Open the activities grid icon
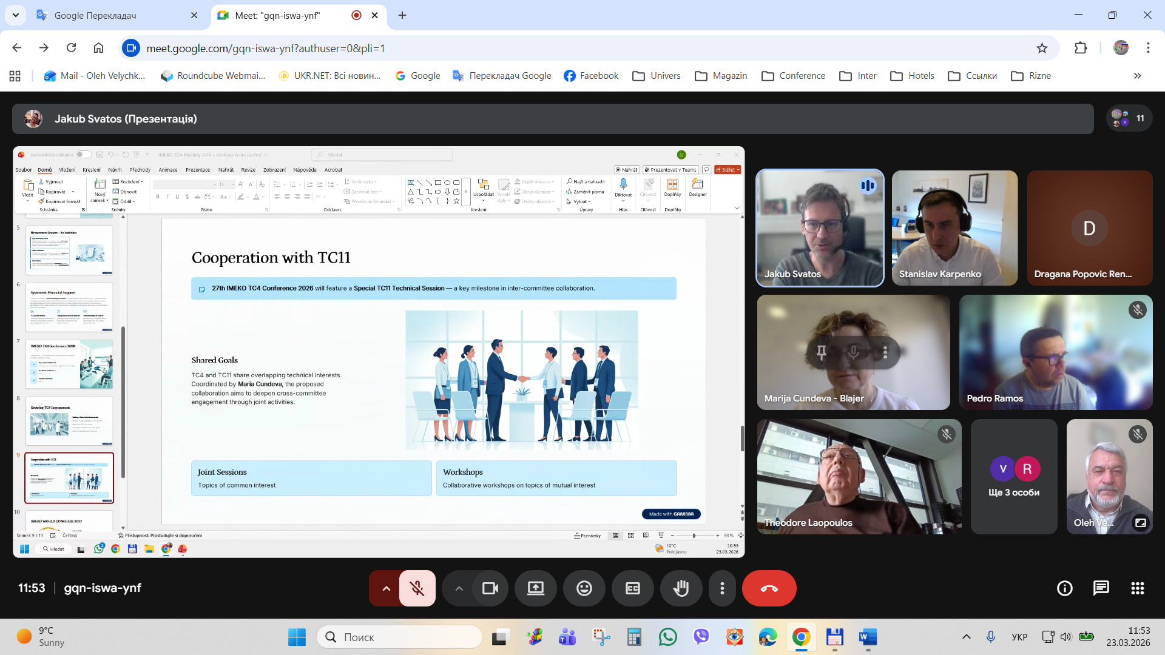Image resolution: width=1165 pixels, height=655 pixels. click(x=1137, y=588)
